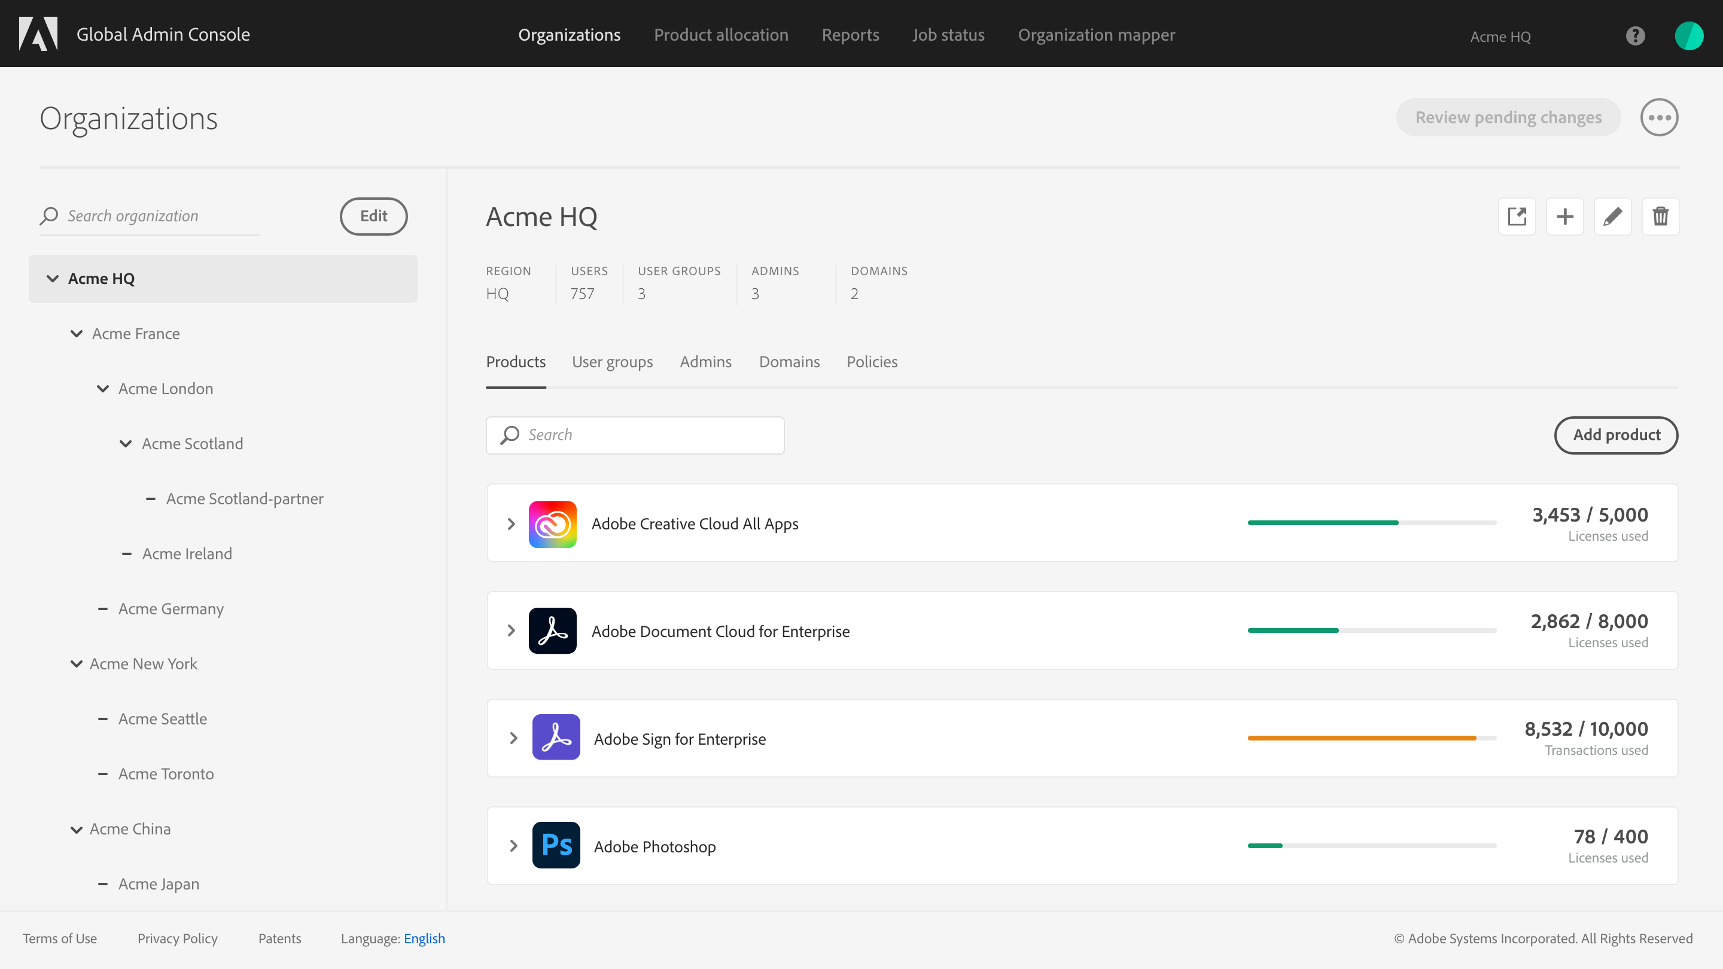The width and height of the screenshot is (1723, 969).
Task: Click the plus icon to add child organization
Action: [1565, 217]
